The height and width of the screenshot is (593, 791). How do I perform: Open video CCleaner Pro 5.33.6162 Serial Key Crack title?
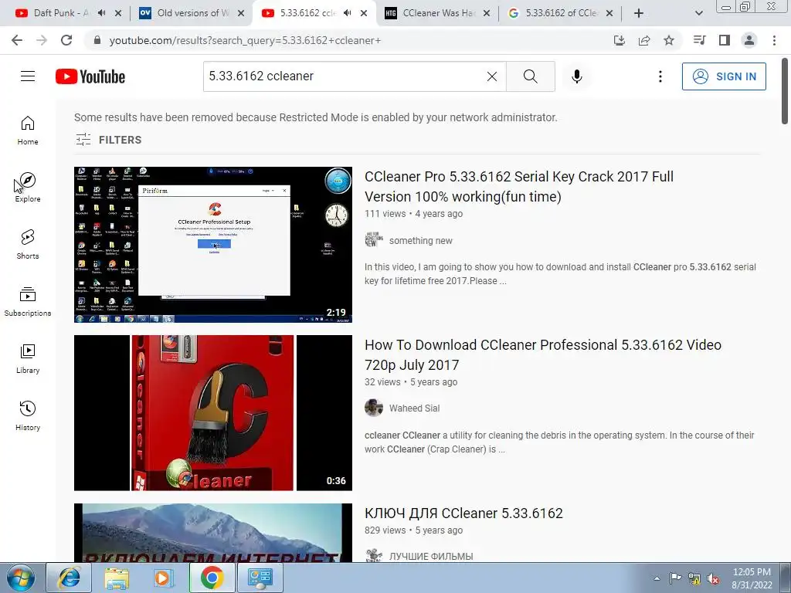518,187
